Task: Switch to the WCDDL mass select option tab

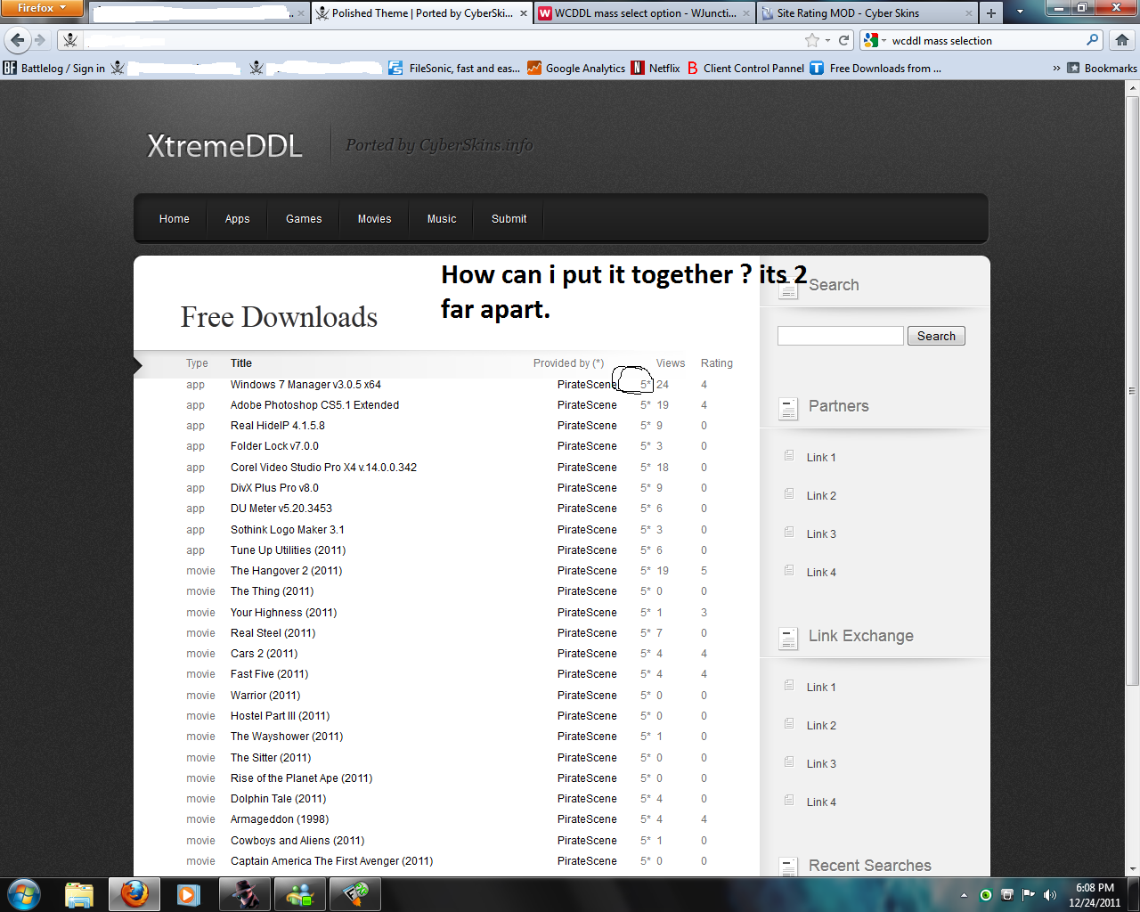Action: click(x=644, y=13)
